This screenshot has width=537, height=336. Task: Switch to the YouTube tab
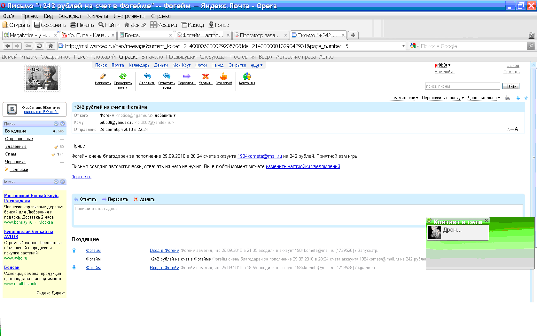pos(88,35)
